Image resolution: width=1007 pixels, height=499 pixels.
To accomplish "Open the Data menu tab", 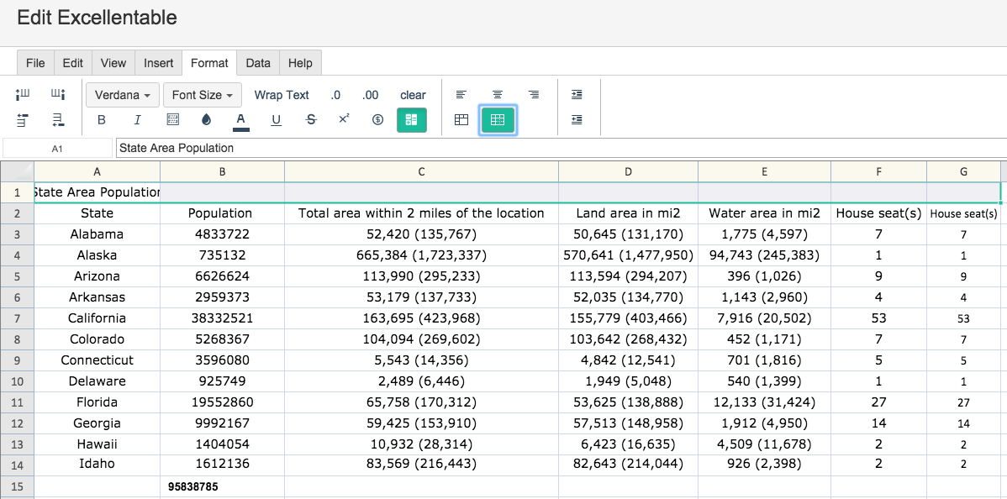I will pyautogui.click(x=257, y=63).
